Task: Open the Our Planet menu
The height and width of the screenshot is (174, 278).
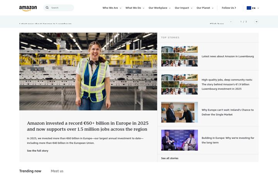Action: [203, 8]
